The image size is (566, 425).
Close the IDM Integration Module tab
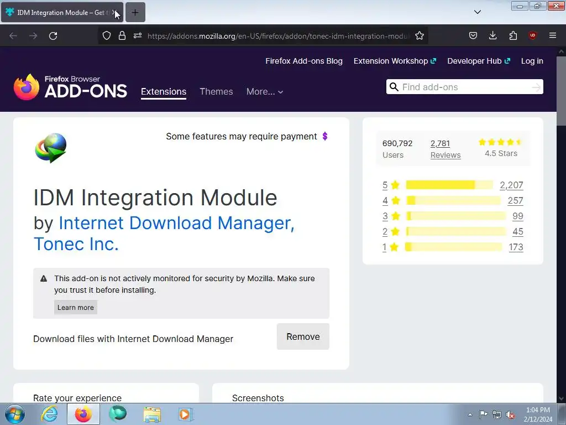[x=115, y=12]
